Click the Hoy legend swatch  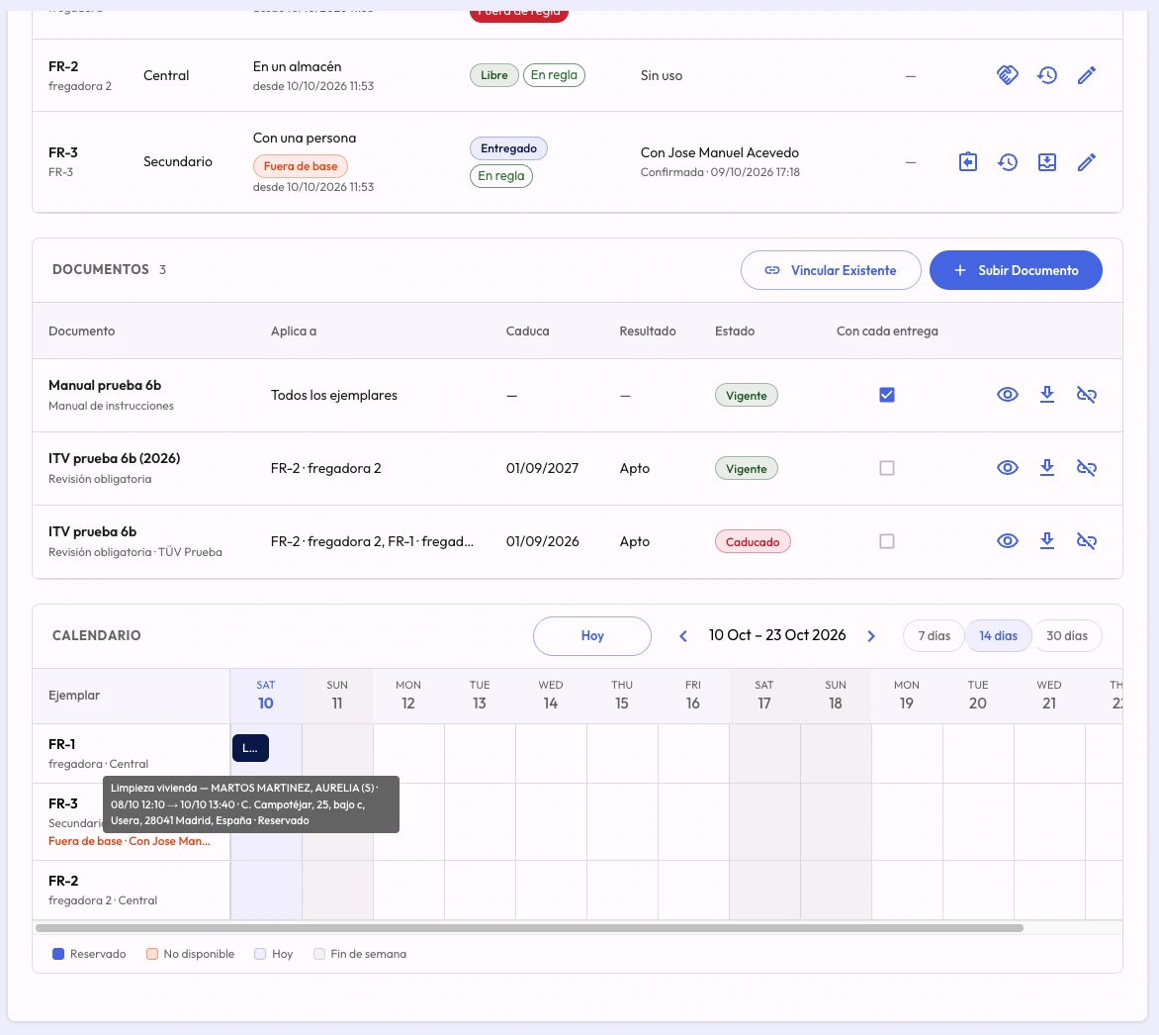[260, 955]
